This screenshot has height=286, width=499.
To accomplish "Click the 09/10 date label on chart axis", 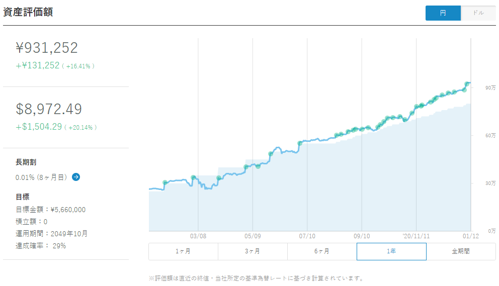I will pos(362,236).
